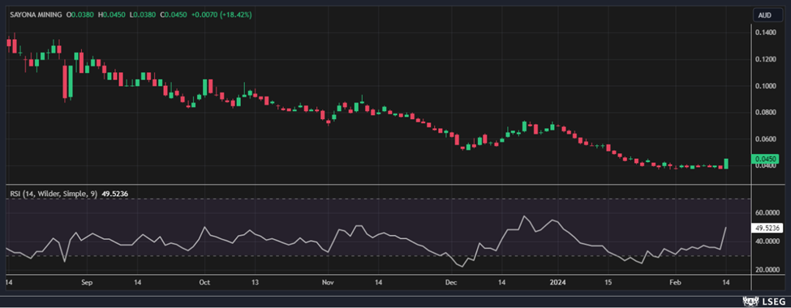791x308 pixels.
Task: Click the Oct date label on time axis
Action: [204, 282]
